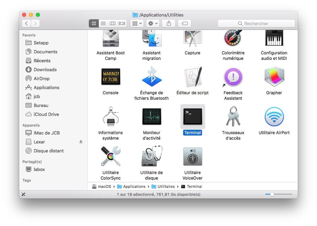
Task: Open Moniteur d'activité
Action: [x=151, y=117]
